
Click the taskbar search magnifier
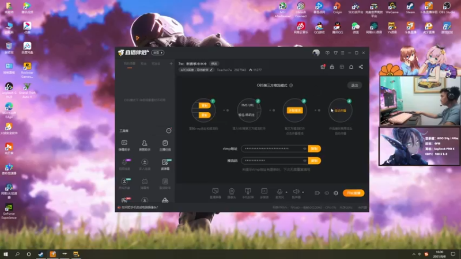[17, 254]
